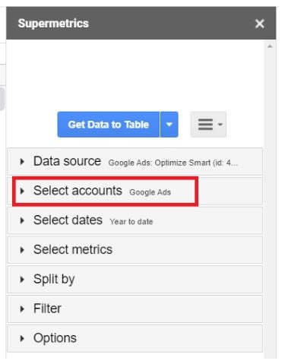Click the triangle icon next to Select dates
This screenshot has height=364, width=285.
22,220
